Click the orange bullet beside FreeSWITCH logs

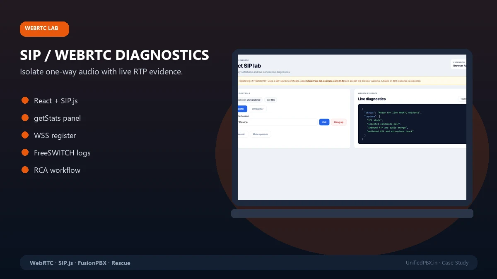tap(25, 153)
